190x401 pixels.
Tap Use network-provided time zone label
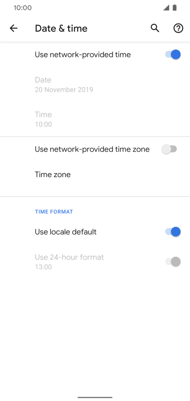point(92,149)
